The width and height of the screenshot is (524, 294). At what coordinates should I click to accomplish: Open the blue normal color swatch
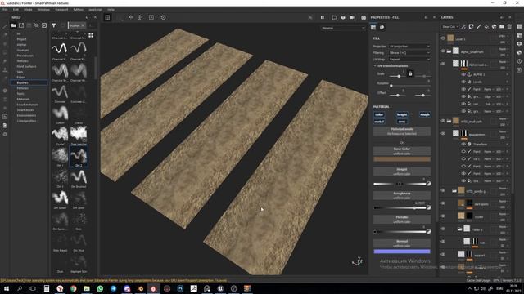(x=402, y=252)
